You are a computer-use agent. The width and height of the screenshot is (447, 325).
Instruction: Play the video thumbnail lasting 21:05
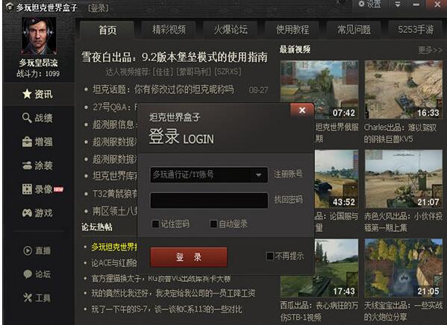tap(404, 268)
